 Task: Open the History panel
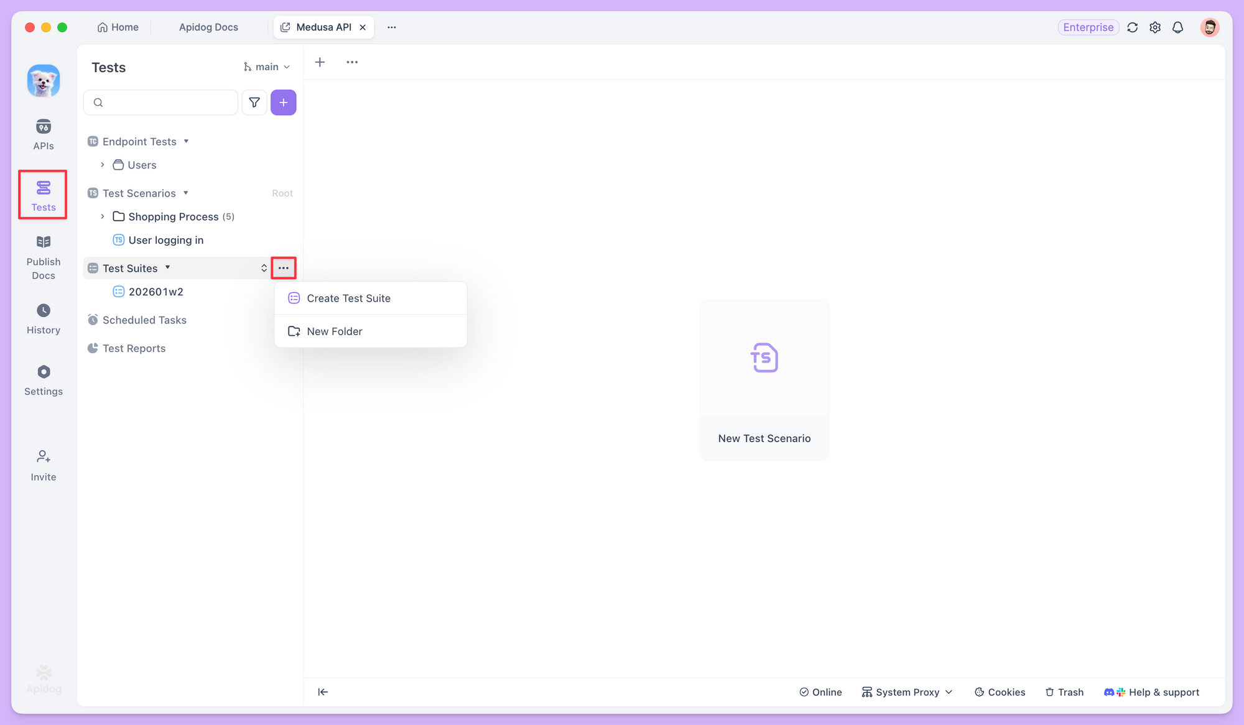point(43,318)
